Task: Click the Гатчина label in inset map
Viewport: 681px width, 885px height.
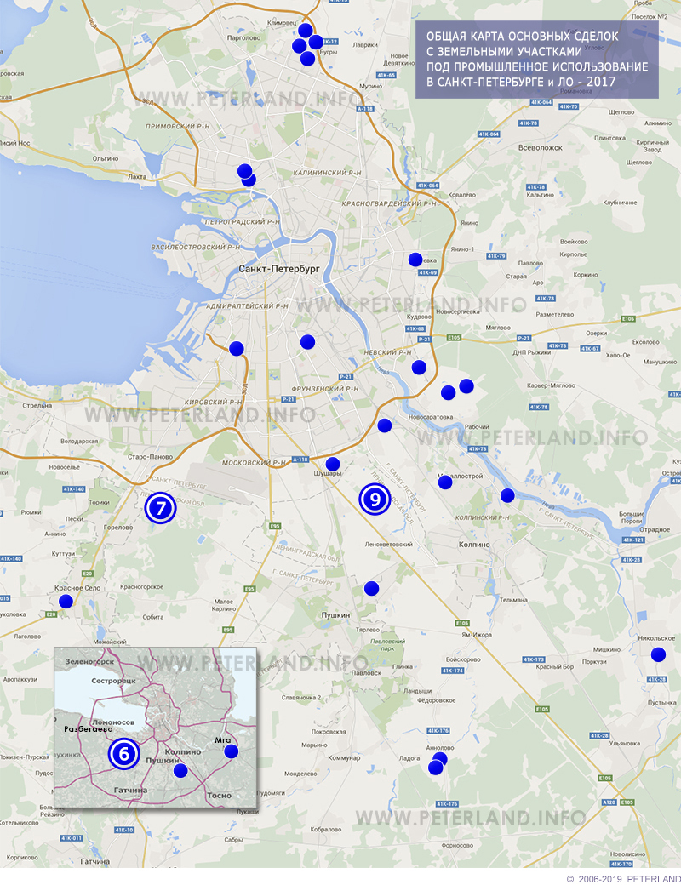Action: coord(130,791)
